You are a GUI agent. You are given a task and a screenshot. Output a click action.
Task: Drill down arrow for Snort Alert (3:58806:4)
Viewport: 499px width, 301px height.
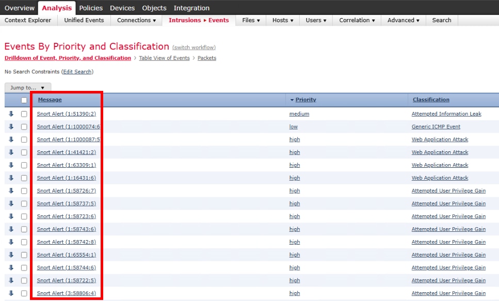point(11,293)
